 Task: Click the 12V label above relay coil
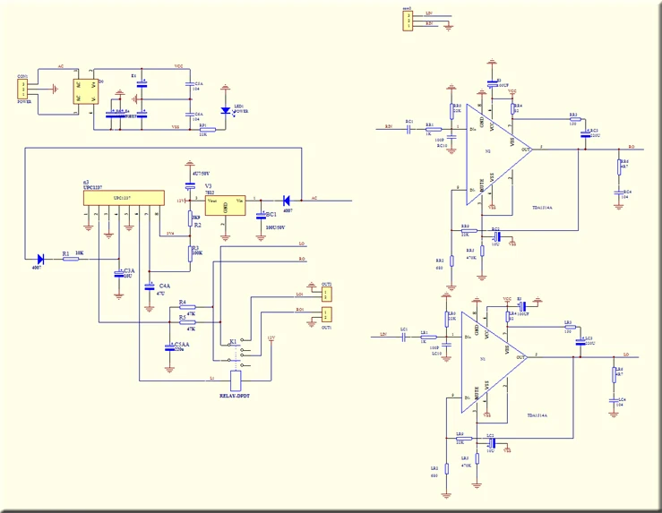(271, 338)
